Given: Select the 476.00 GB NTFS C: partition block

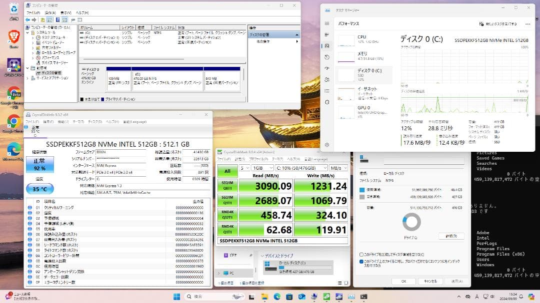Looking at the screenshot, I should click(x=167, y=79).
